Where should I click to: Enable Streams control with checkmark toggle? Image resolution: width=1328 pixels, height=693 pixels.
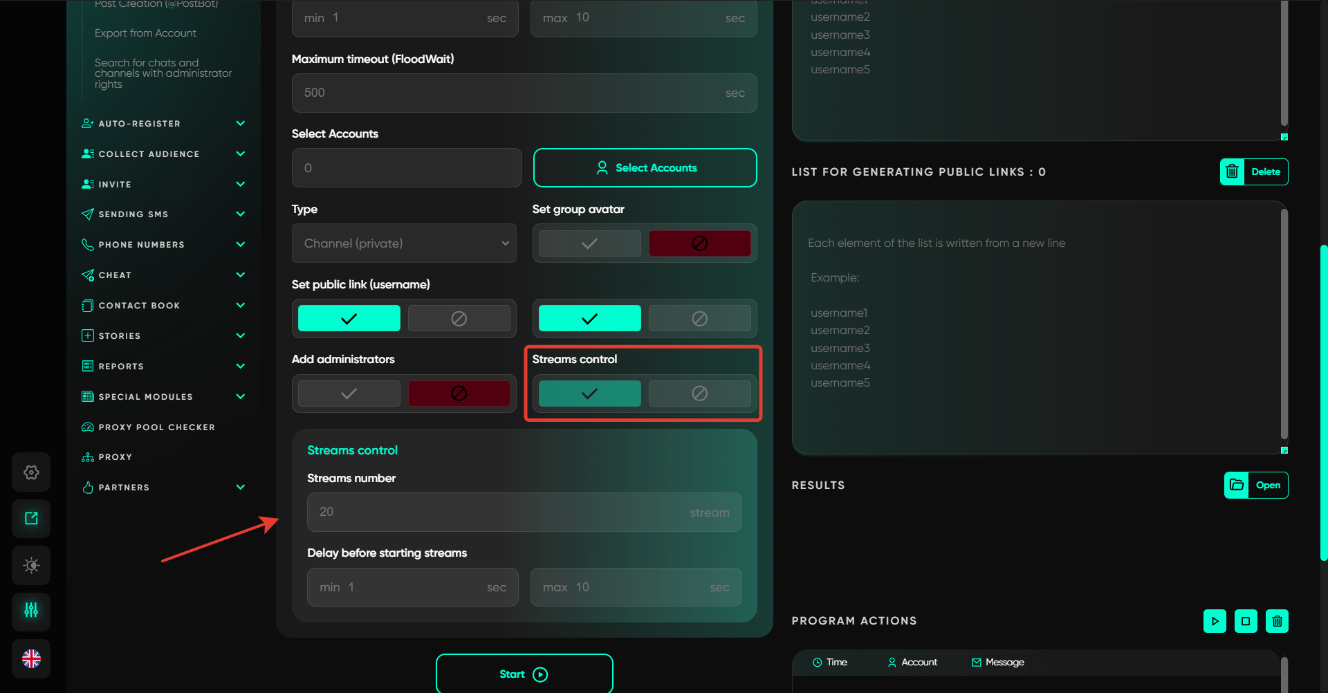click(x=589, y=394)
